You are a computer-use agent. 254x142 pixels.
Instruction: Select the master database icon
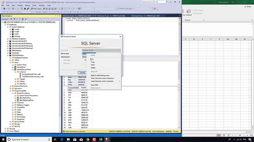click(13, 29)
